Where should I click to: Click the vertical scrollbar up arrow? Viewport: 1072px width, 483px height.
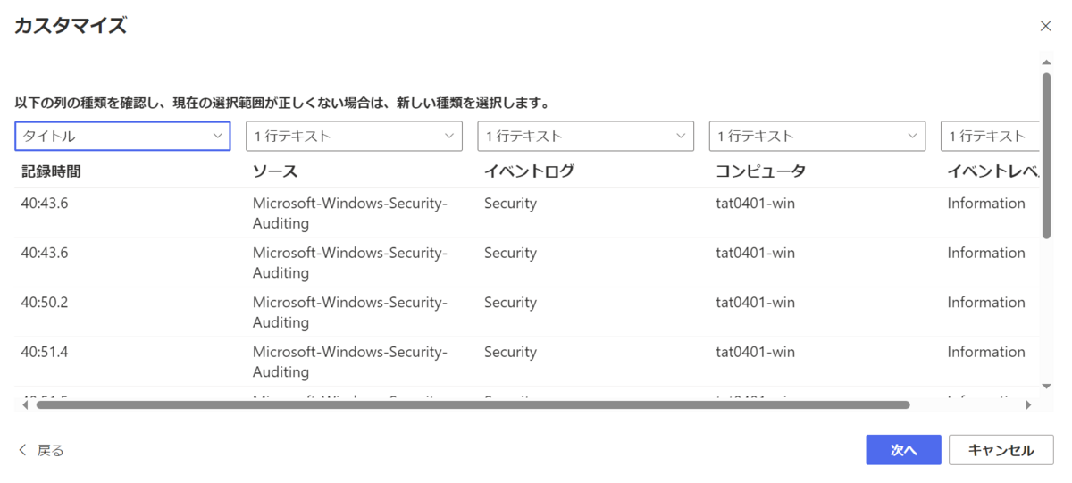pyautogui.click(x=1046, y=62)
